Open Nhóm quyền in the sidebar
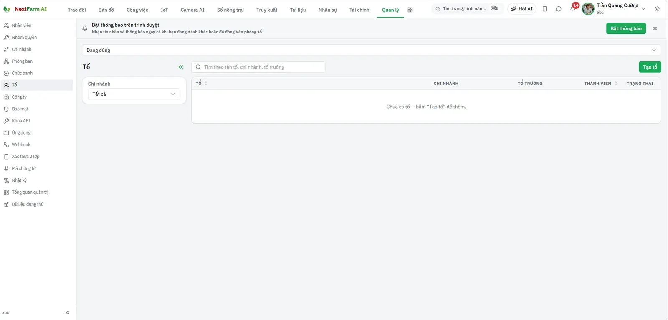 click(x=37, y=38)
